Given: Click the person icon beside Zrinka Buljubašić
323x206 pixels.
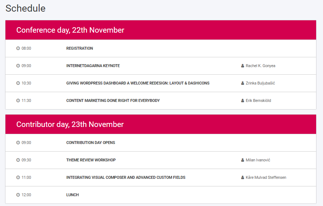Looking at the screenshot, I should (243, 83).
